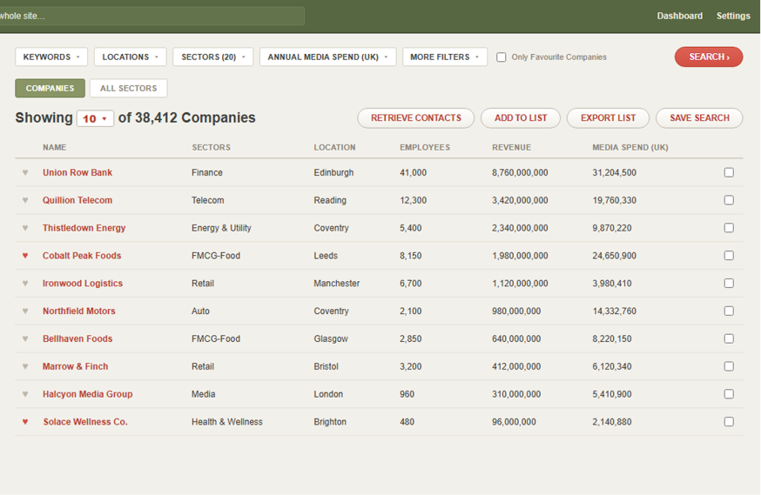The height and width of the screenshot is (495, 761).
Task: Open the Union Row Bank company link
Action: click(77, 172)
